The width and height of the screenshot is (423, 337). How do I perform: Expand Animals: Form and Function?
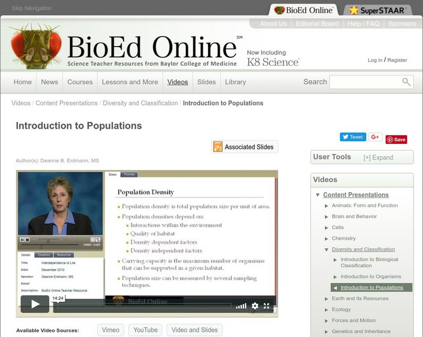coord(326,206)
